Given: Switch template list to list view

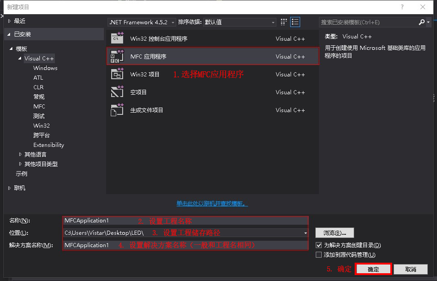Looking at the screenshot, I should click(294, 22).
